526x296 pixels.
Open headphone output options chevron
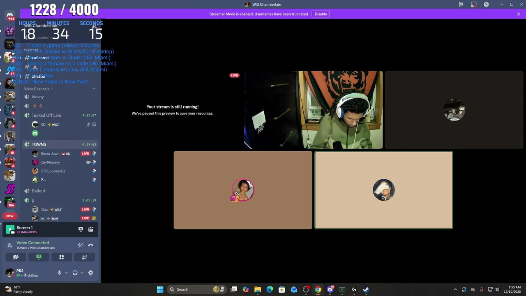(x=82, y=273)
